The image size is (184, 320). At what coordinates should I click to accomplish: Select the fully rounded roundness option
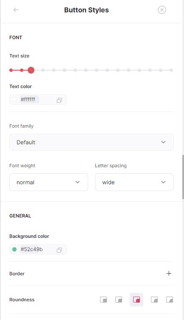[x=170, y=300]
